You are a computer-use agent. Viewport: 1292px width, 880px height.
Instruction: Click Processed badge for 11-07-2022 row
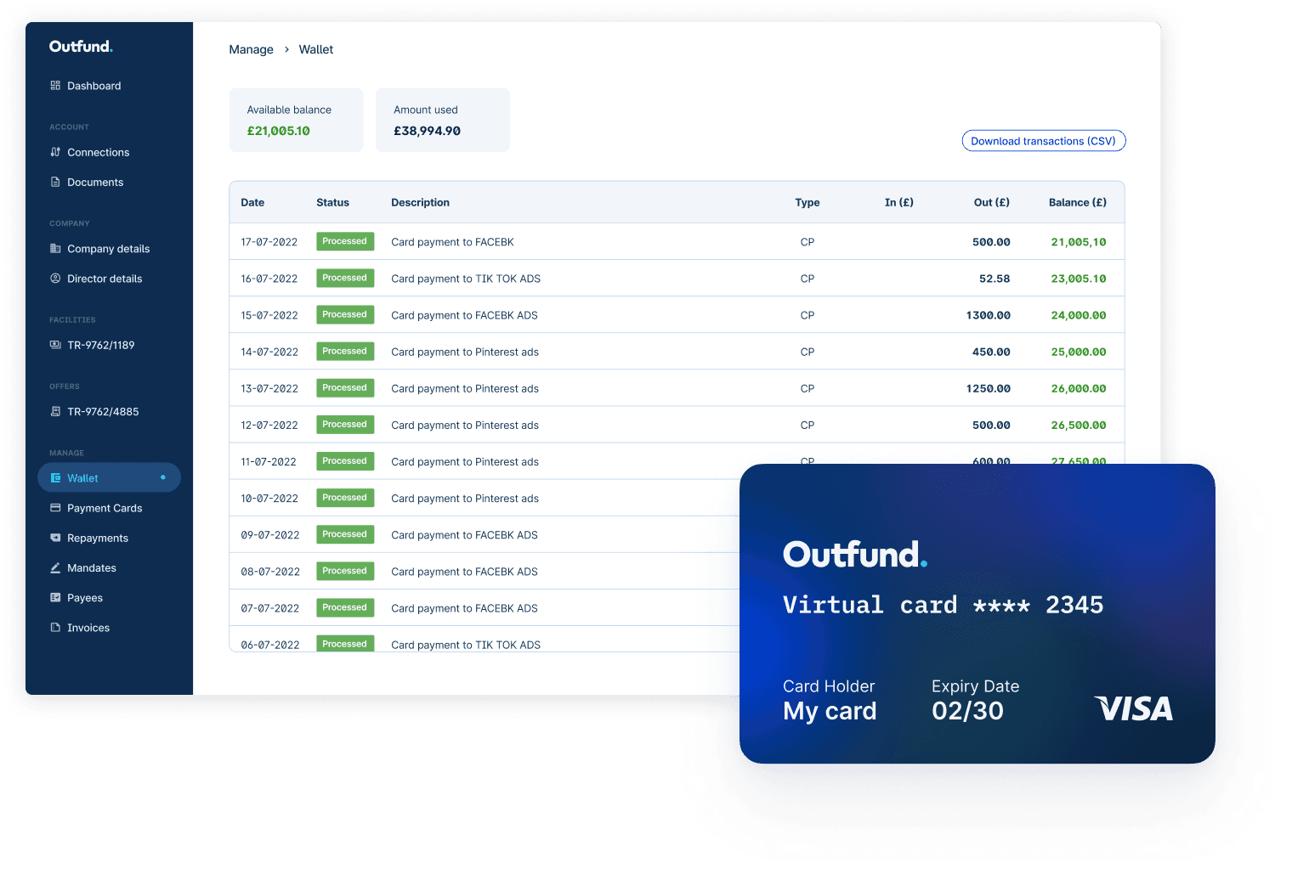pyautogui.click(x=345, y=461)
